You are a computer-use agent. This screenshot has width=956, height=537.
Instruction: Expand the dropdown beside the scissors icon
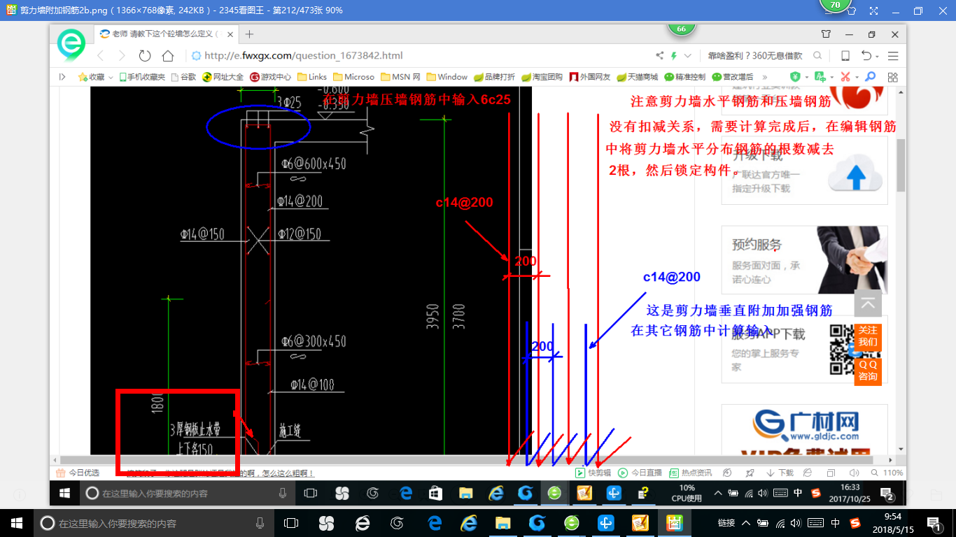857,78
